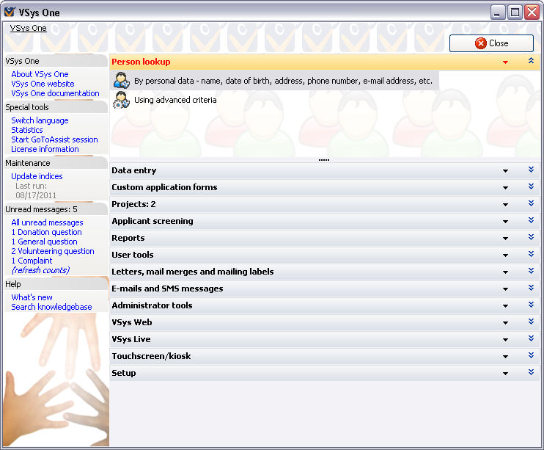The height and width of the screenshot is (450, 544).
Task: Open the Person lookup dropdown arrow
Action: 505,62
